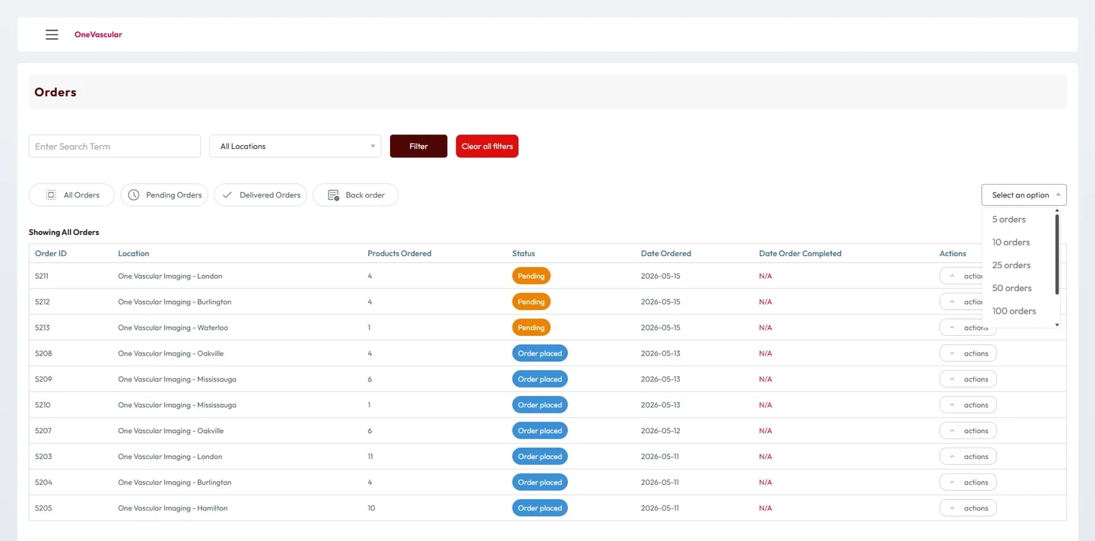Image resolution: width=1095 pixels, height=541 pixels.
Task: Click the Pending badge for order 5212
Action: tap(531, 302)
